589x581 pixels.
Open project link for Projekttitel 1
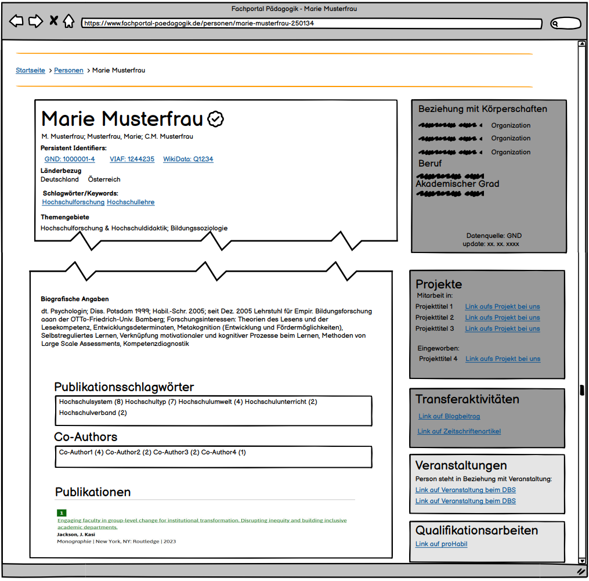503,306
